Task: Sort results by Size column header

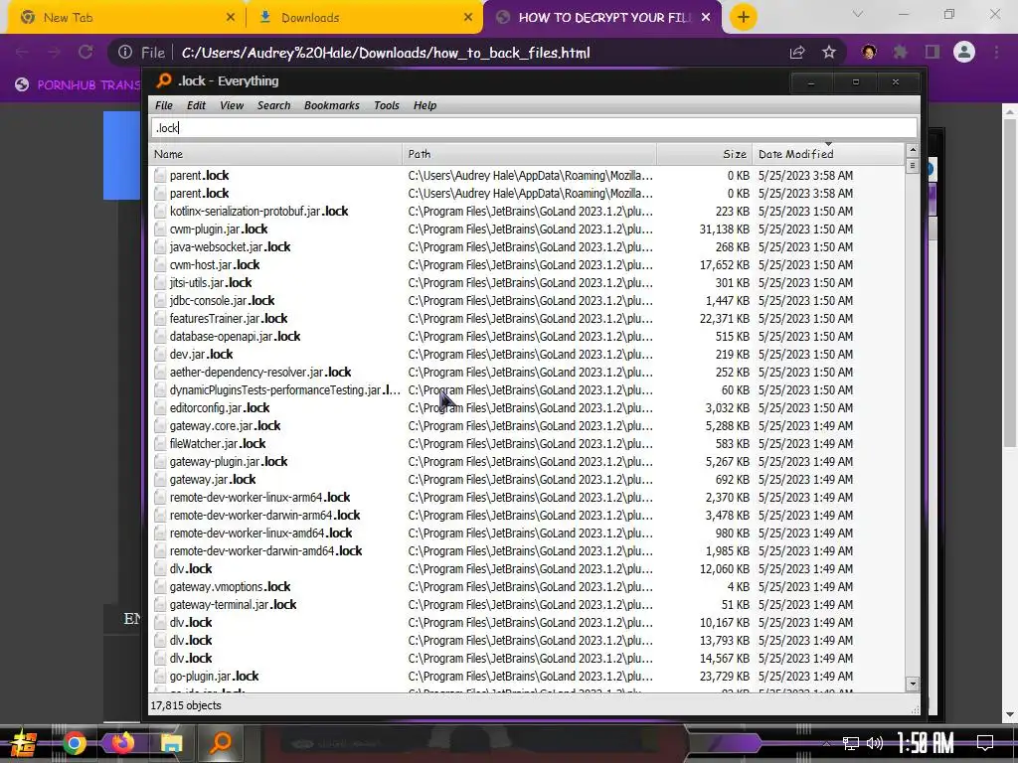Action: click(x=705, y=154)
